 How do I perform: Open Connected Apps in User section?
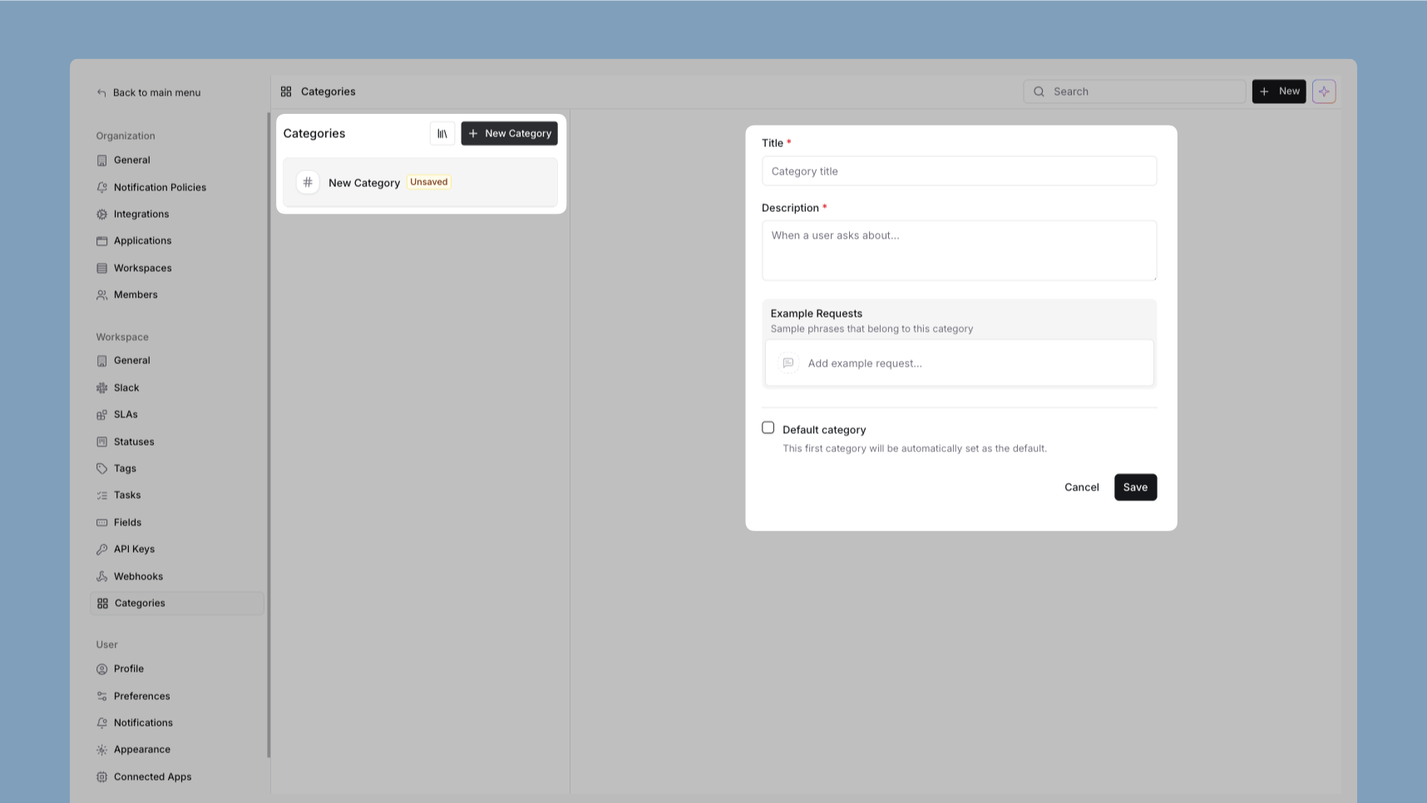152,777
